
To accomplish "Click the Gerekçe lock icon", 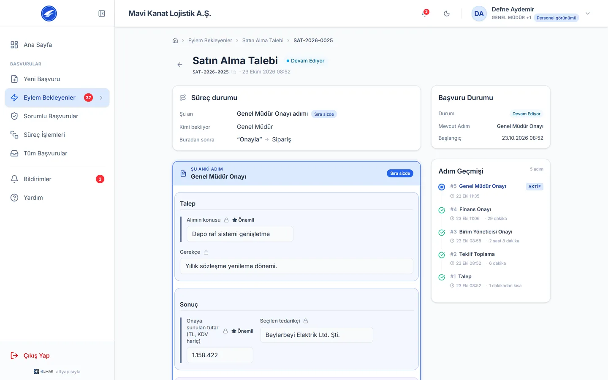I will point(206,252).
